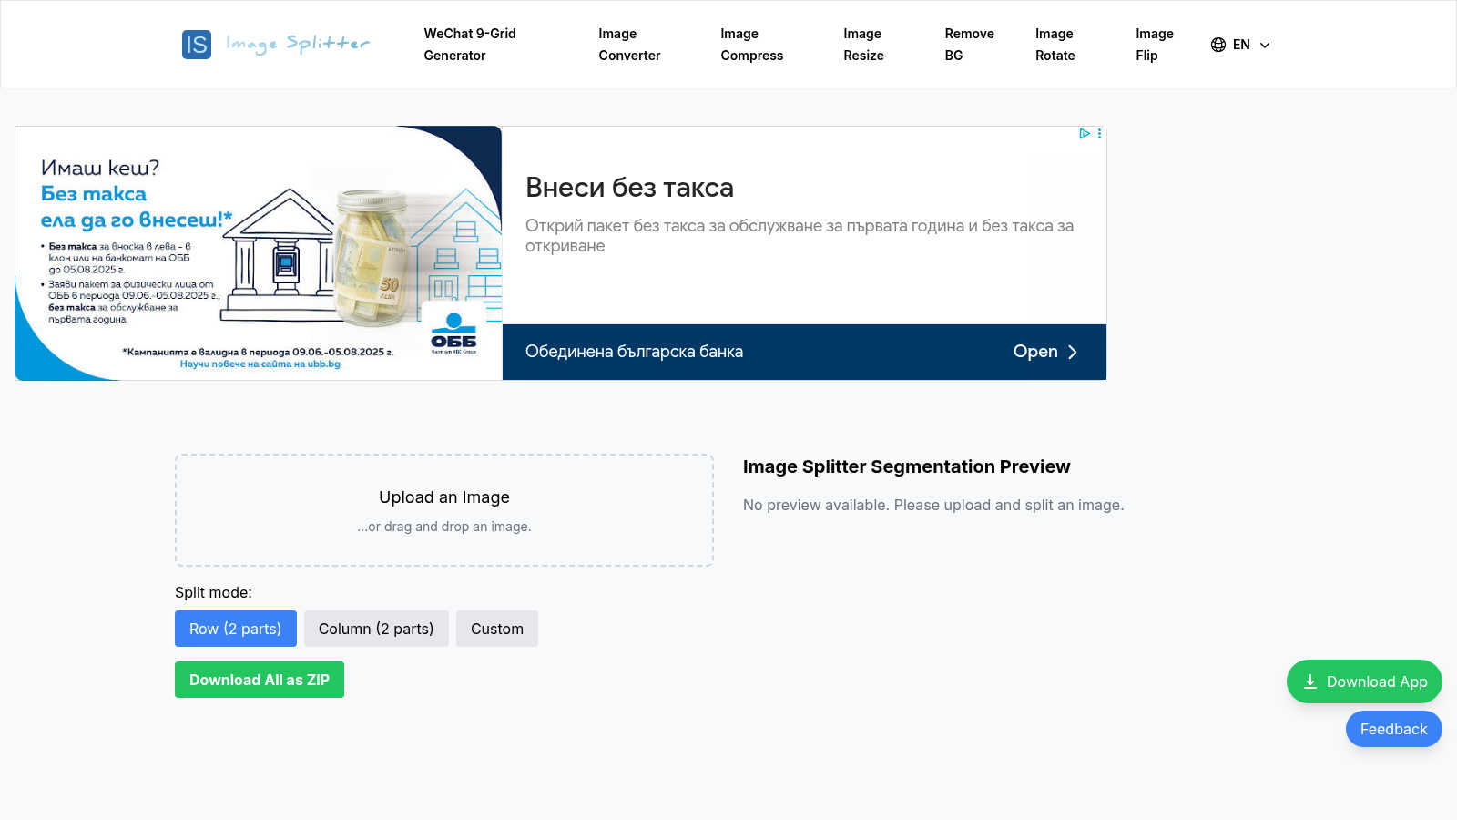Open Image Resize tool
This screenshot has height=820, width=1457.
click(x=863, y=45)
